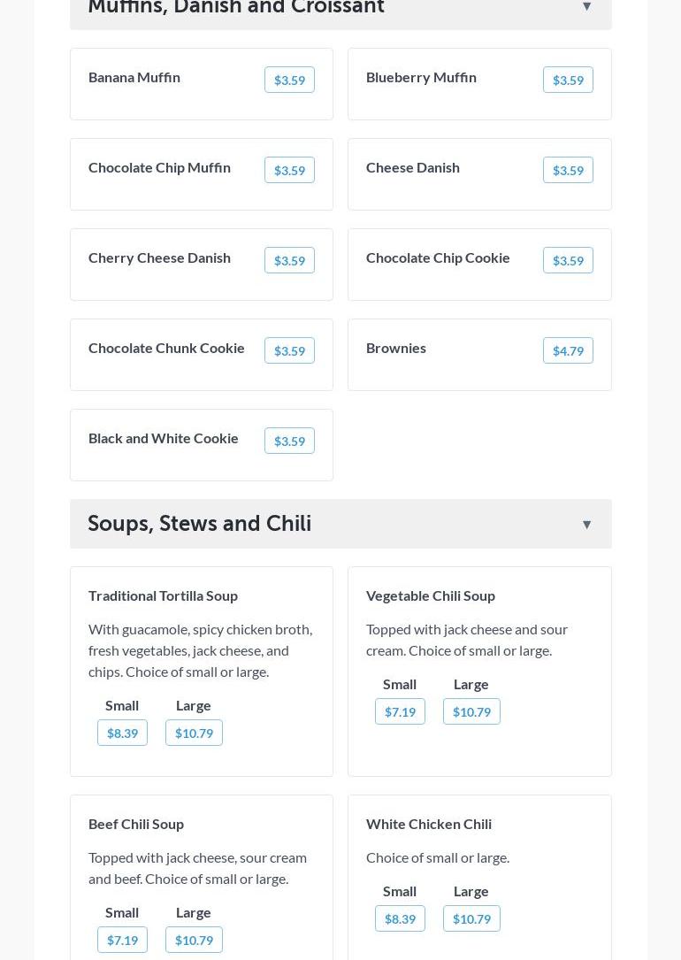Screen dimensions: 681x960
Task: Select small Traditional Tortilla Soup $8.39
Action: click(x=122, y=733)
